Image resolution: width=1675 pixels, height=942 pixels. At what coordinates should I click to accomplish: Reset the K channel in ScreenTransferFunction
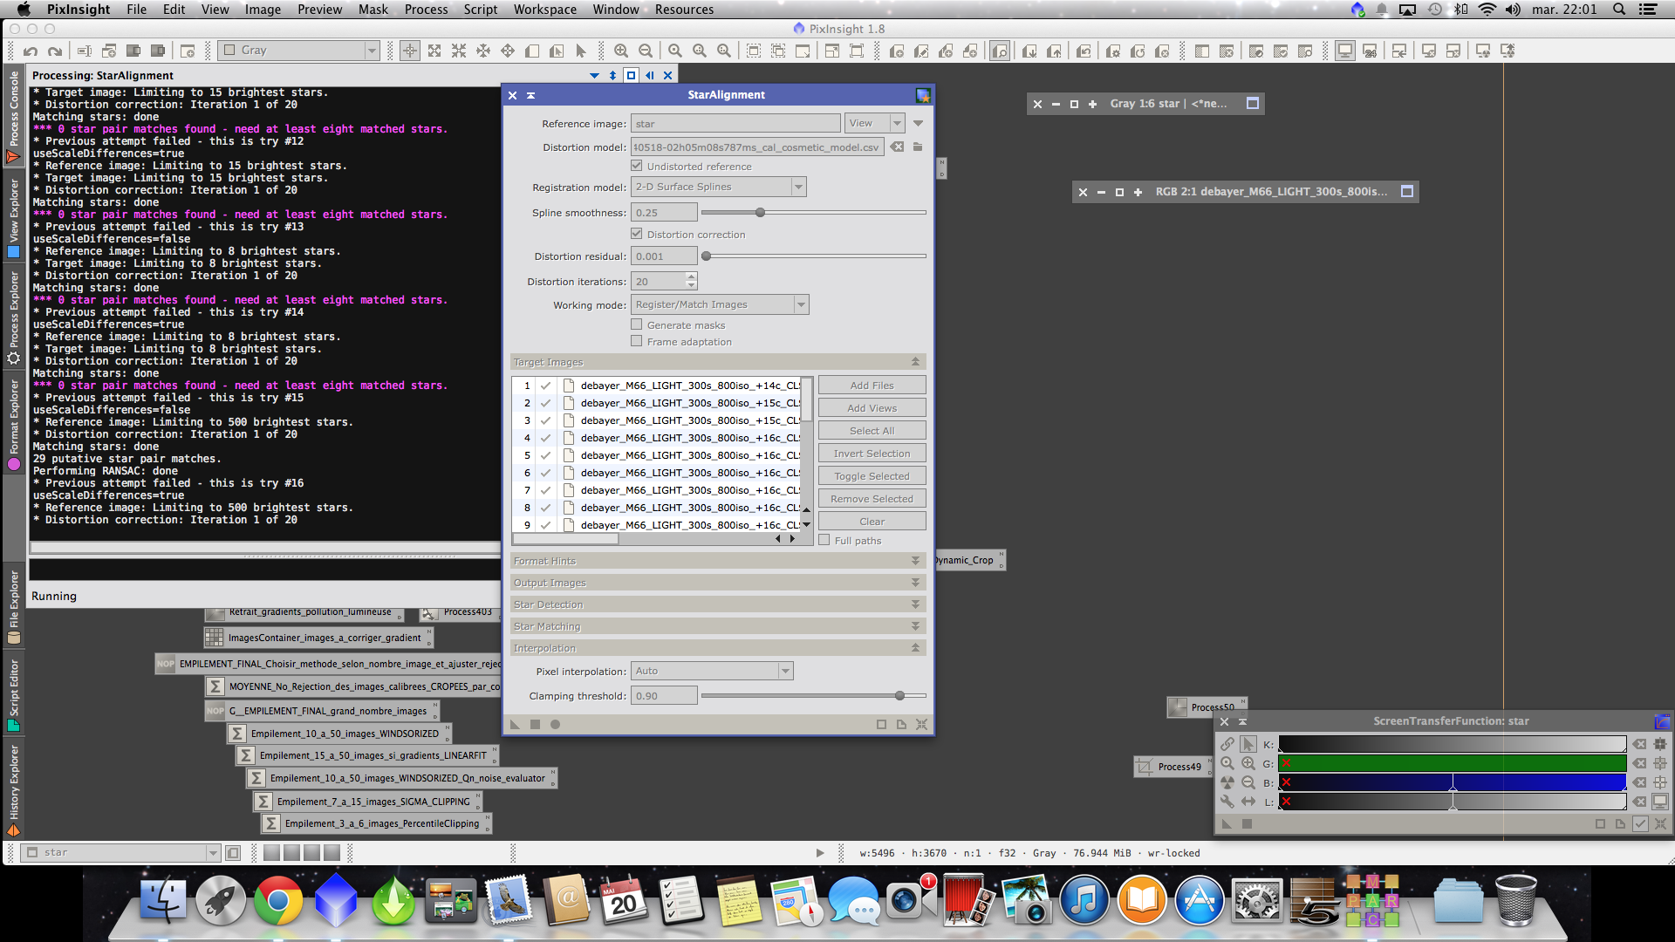(1639, 744)
